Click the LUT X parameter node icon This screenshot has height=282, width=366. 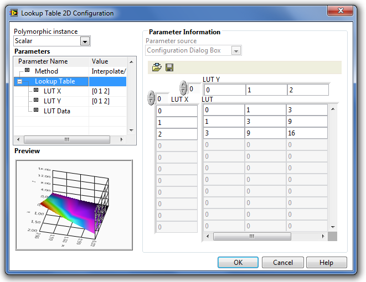[36, 91]
